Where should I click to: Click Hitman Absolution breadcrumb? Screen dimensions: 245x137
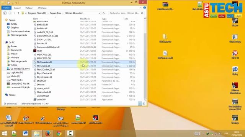click(74, 13)
